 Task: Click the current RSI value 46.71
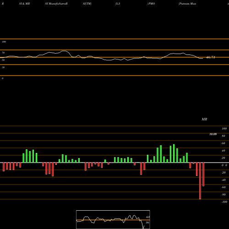211,57
